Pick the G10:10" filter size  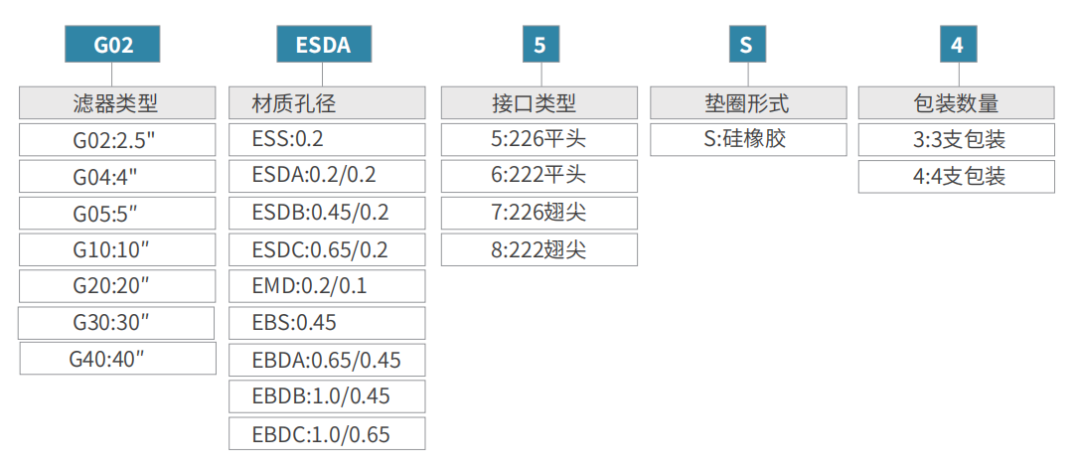pos(116,249)
